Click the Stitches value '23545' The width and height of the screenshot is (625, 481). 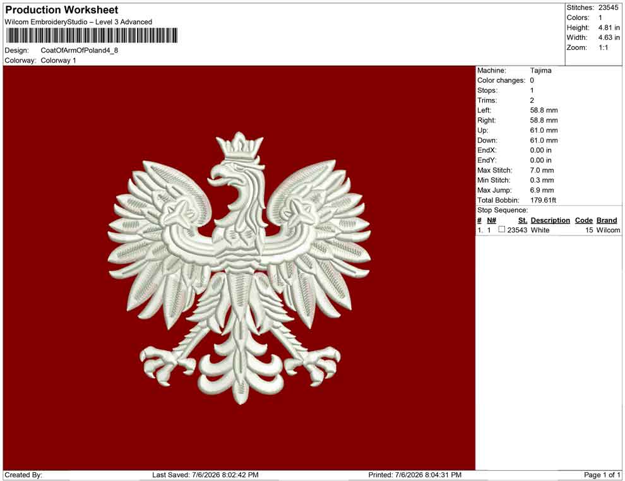[608, 8]
